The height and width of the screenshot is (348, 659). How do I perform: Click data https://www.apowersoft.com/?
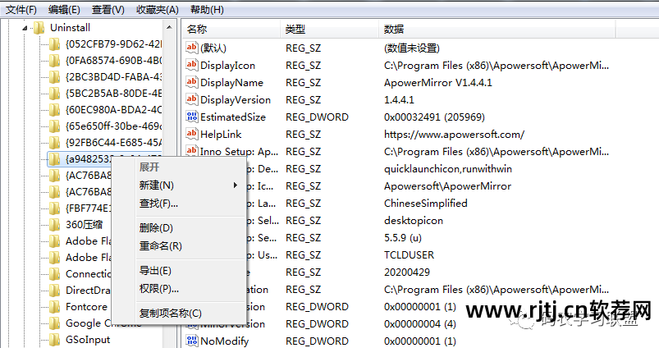coord(454,135)
